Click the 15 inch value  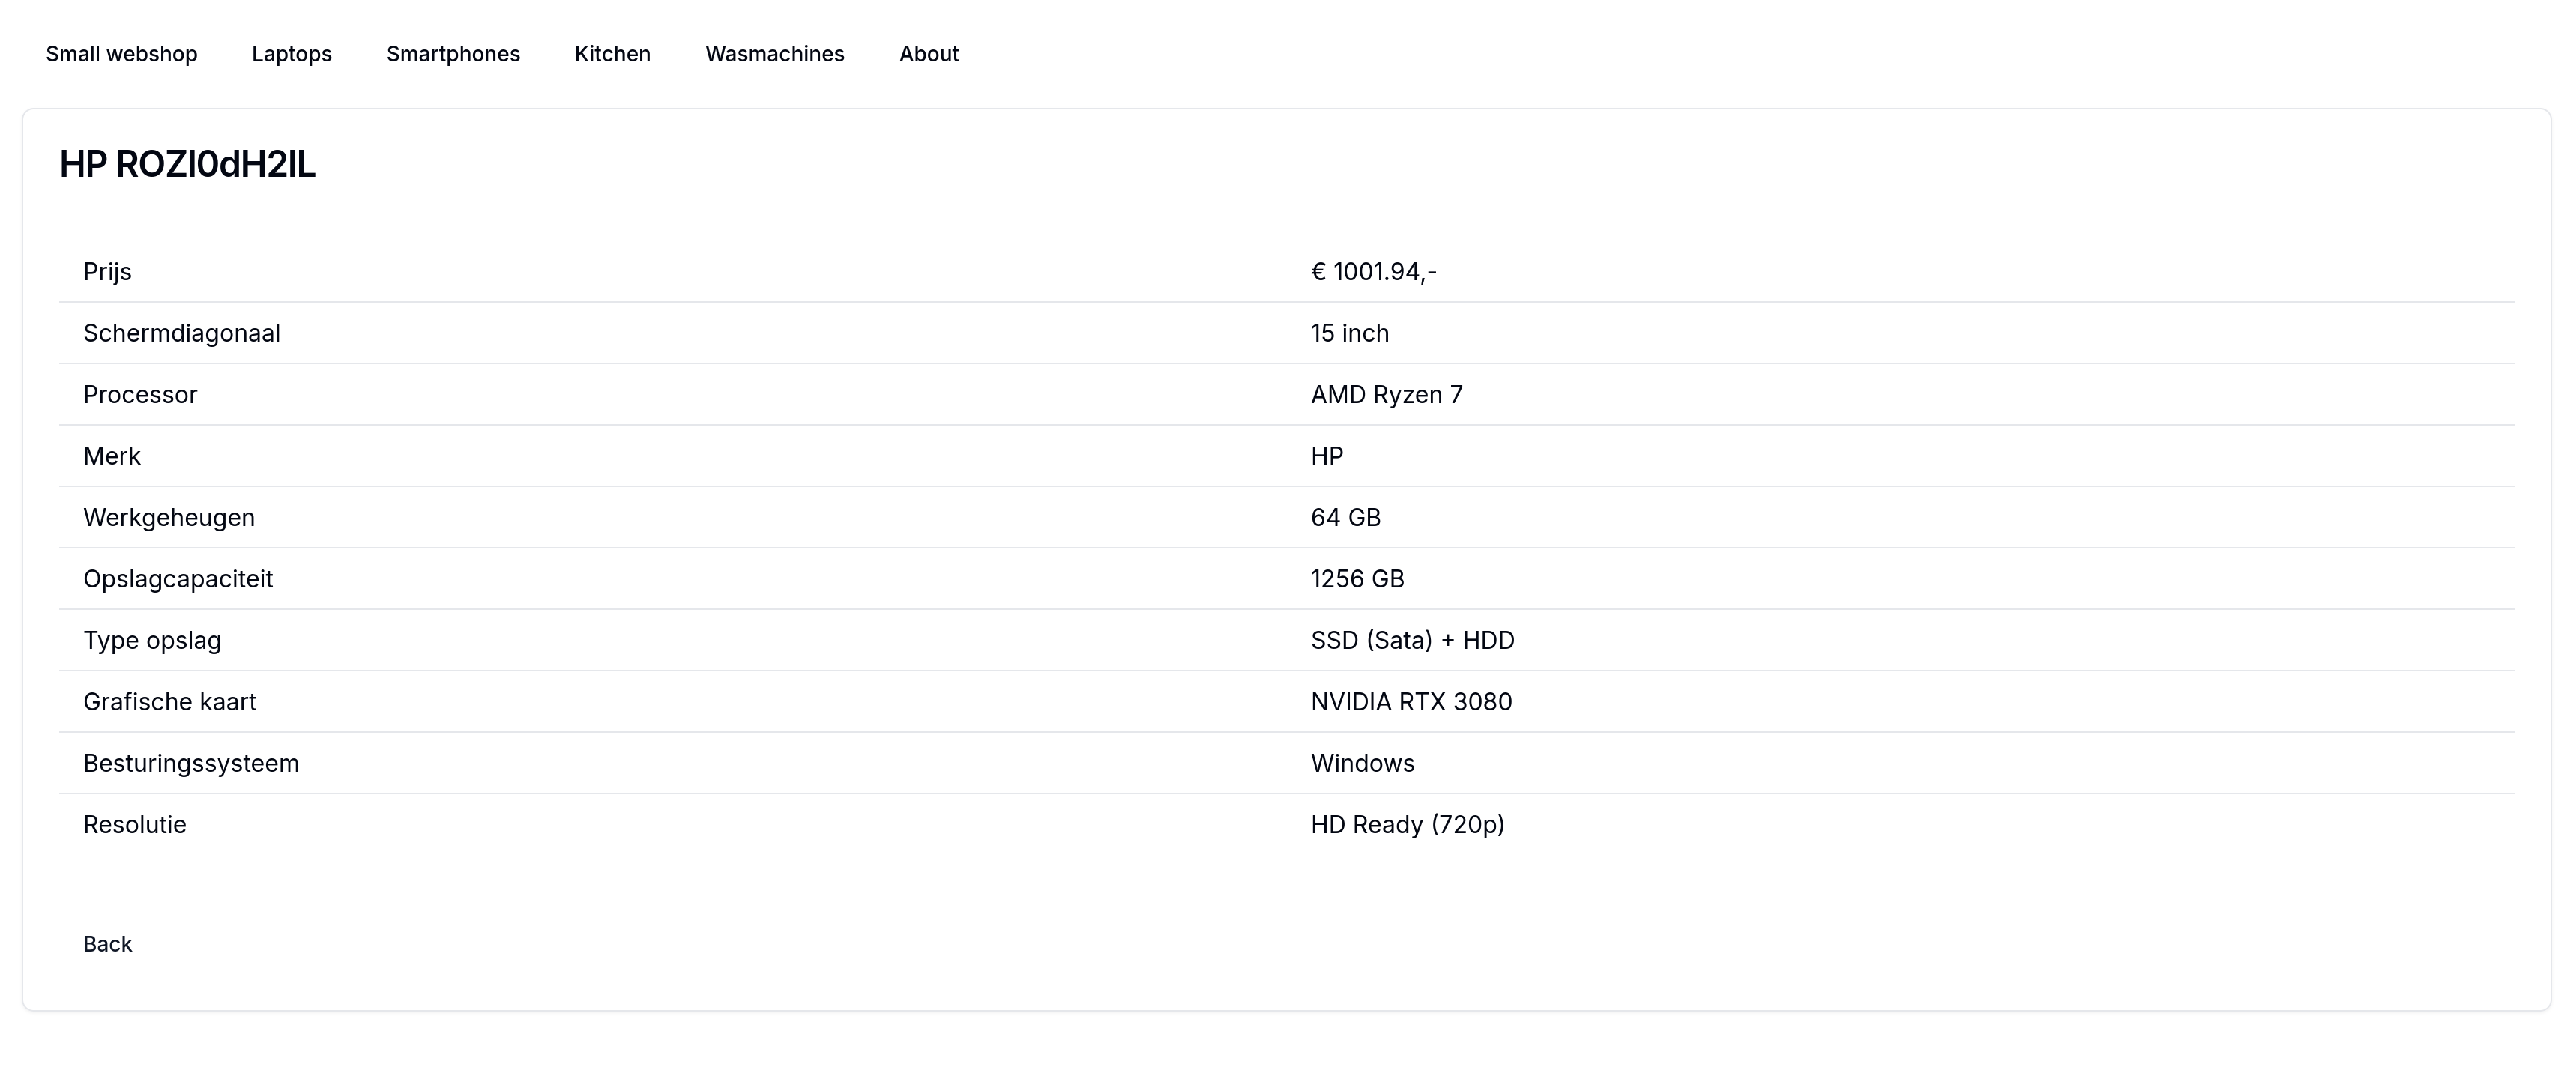click(x=1349, y=333)
